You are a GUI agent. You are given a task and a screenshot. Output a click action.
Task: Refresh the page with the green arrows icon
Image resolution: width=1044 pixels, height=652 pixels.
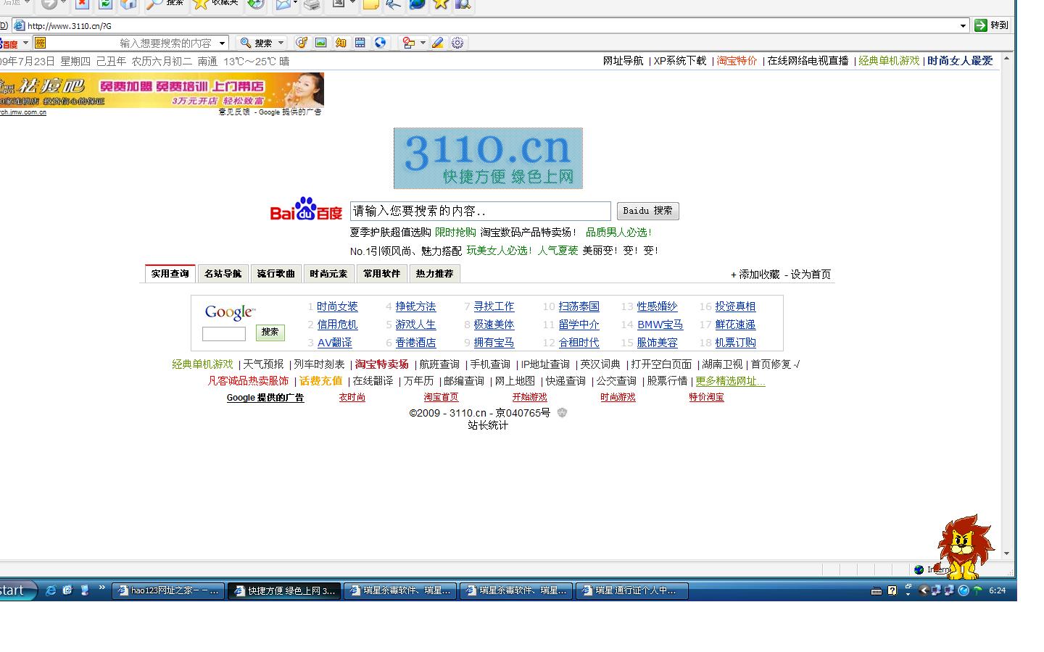tap(105, 4)
